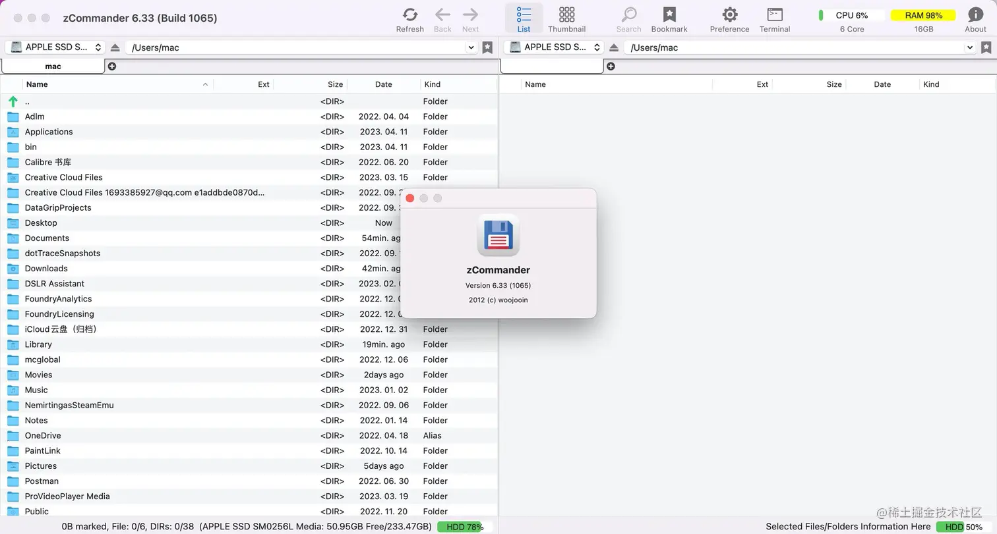
Task: Select the mac tab in left pane
Action: click(53, 67)
